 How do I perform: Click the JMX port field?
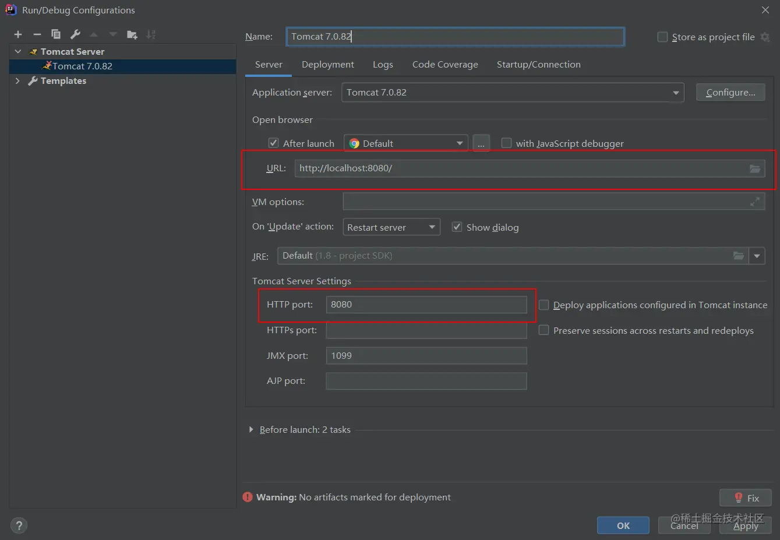click(426, 356)
